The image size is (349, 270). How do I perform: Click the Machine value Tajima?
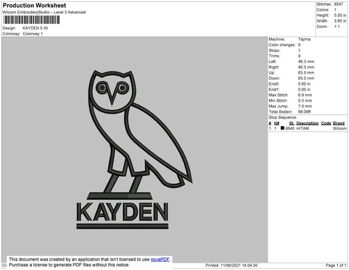coord(304,39)
